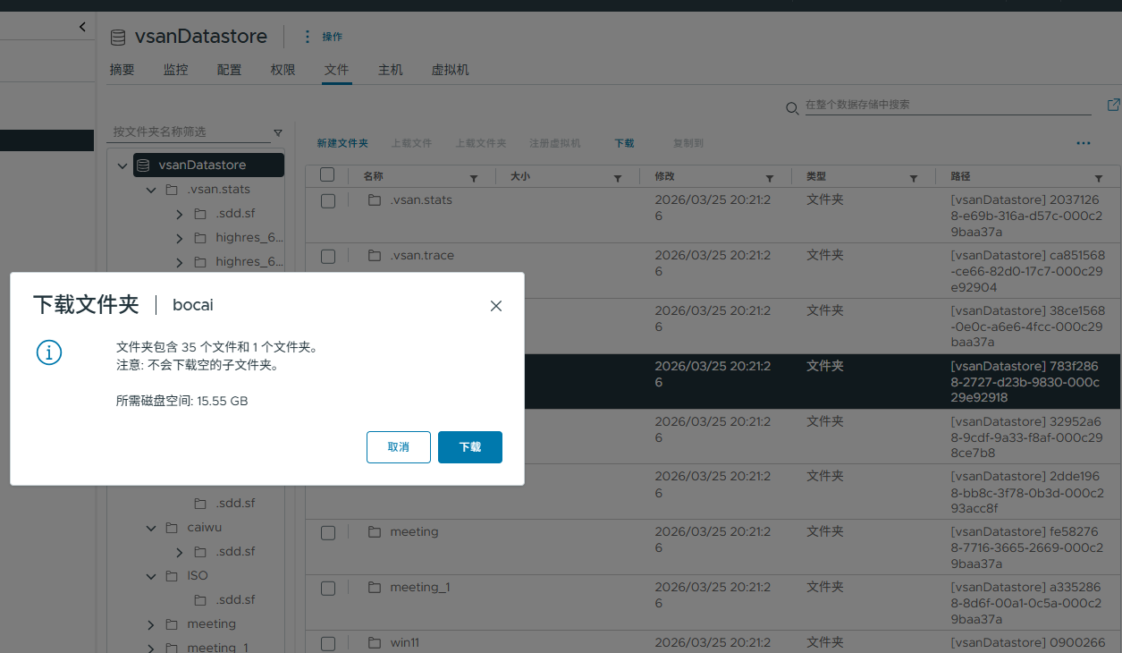Click the 取消 button in dialog
The image size is (1122, 653).
pyautogui.click(x=399, y=447)
